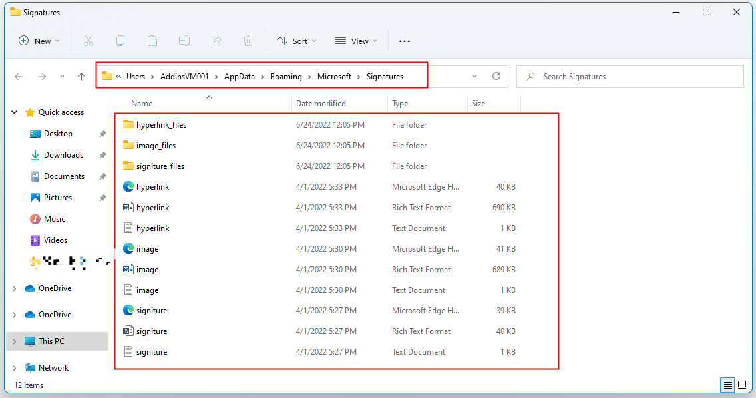Image resolution: width=756 pixels, height=398 pixels.
Task: Paste from clipboard using the paste icon
Action: (x=152, y=41)
